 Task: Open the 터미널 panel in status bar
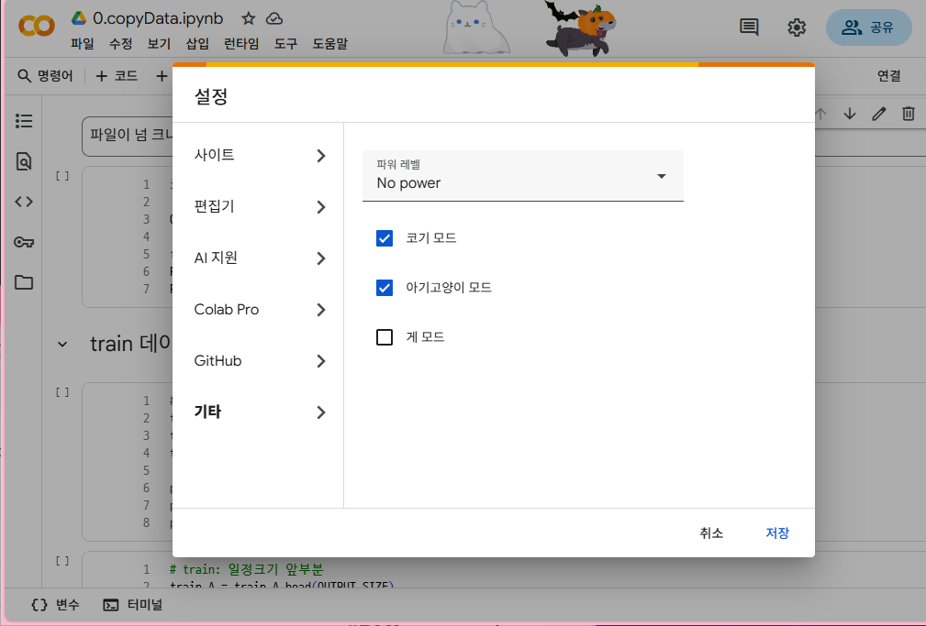[x=133, y=605]
